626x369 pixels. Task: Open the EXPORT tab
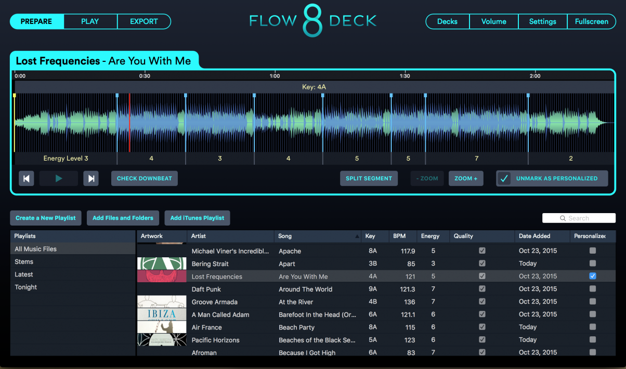pyautogui.click(x=144, y=21)
